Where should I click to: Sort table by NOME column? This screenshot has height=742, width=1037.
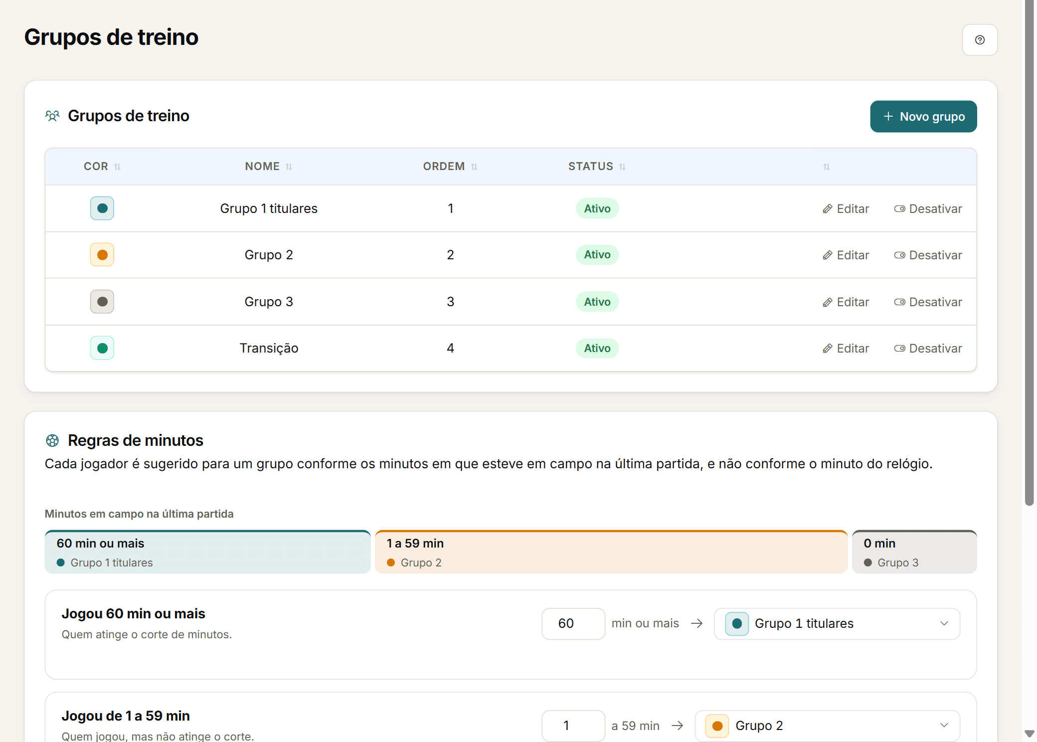268,167
